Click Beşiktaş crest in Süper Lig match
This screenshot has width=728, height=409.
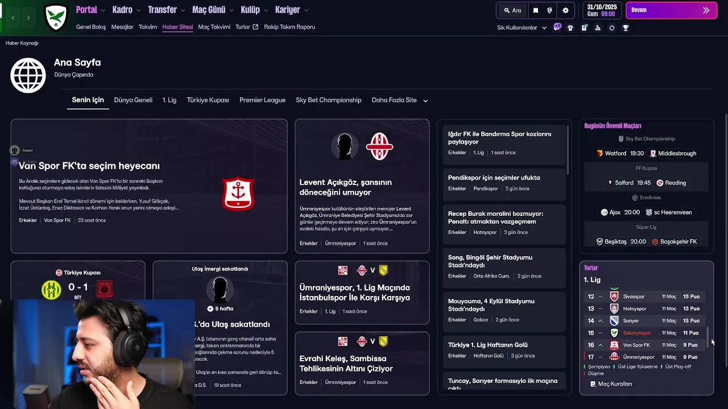[x=599, y=241]
